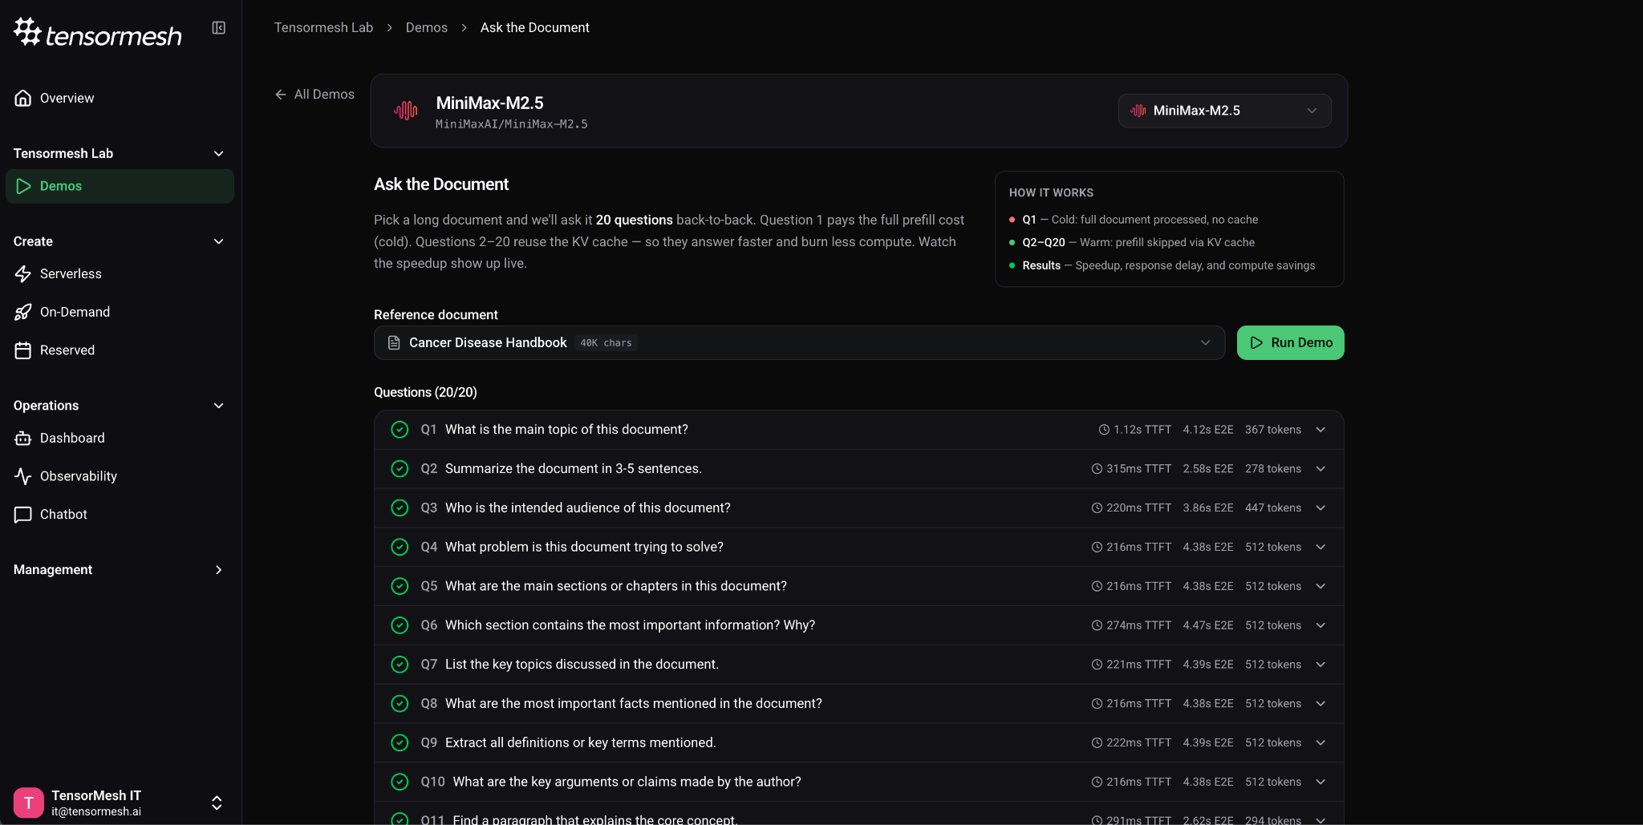Open Reserved calendar icon
Screen dimensions: 1643x825
(23, 350)
